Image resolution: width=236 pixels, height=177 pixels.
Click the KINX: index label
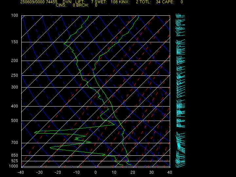124,2
